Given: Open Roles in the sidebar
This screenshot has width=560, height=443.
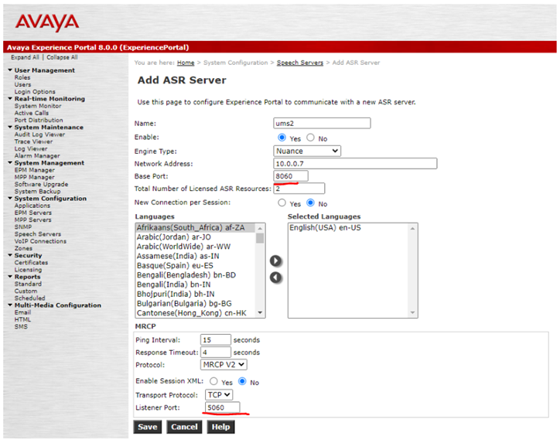Looking at the screenshot, I should pos(22,77).
